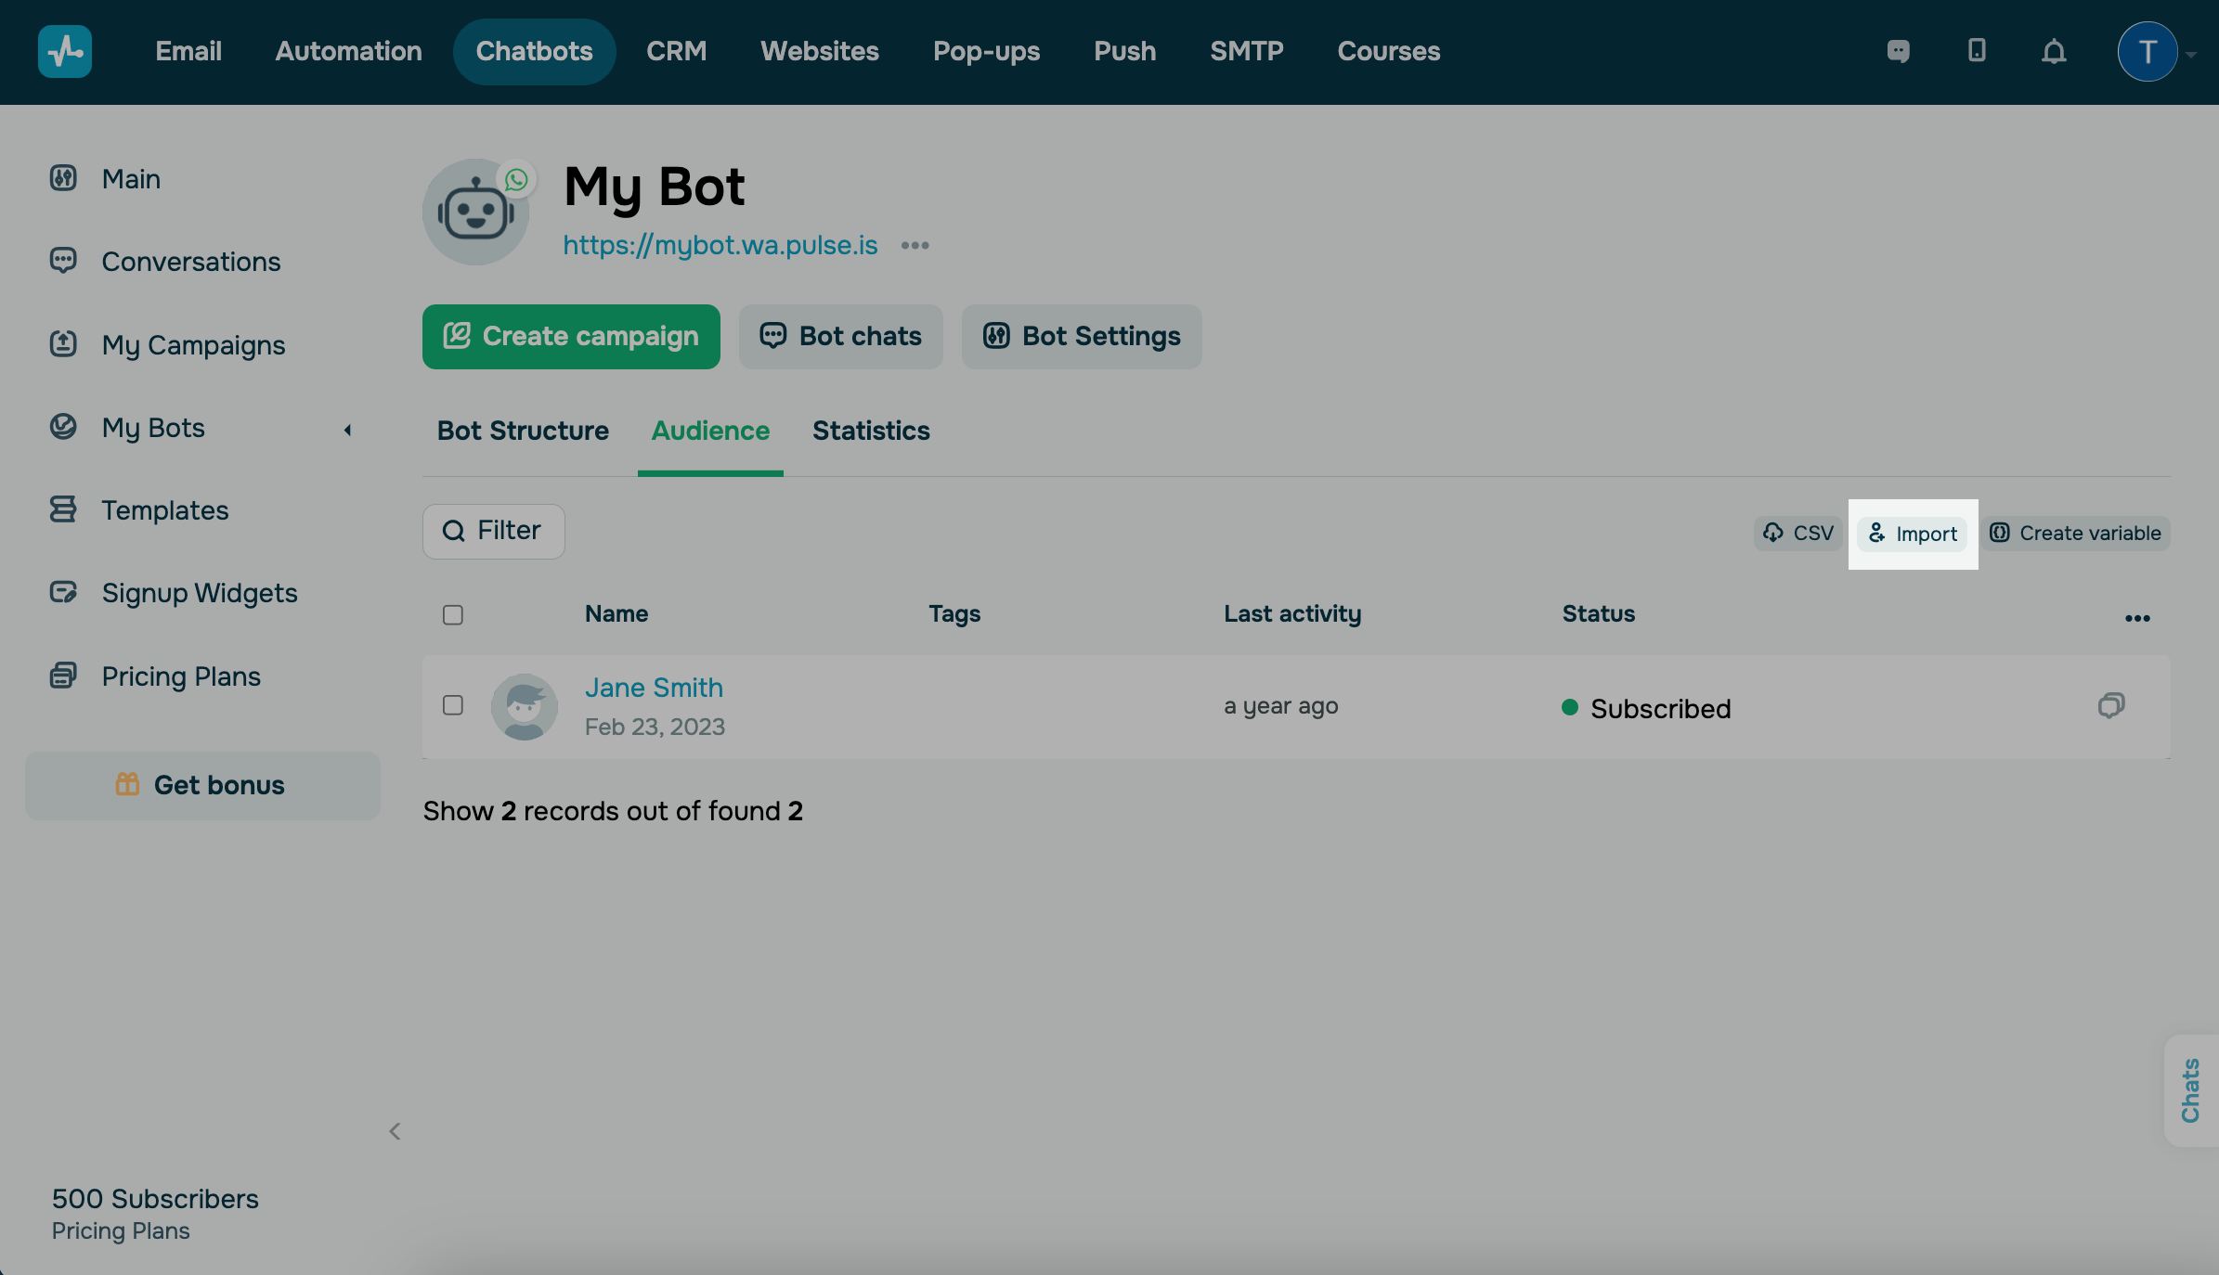Open column options dots in table header
The image size is (2219, 1275).
pos(2137,618)
